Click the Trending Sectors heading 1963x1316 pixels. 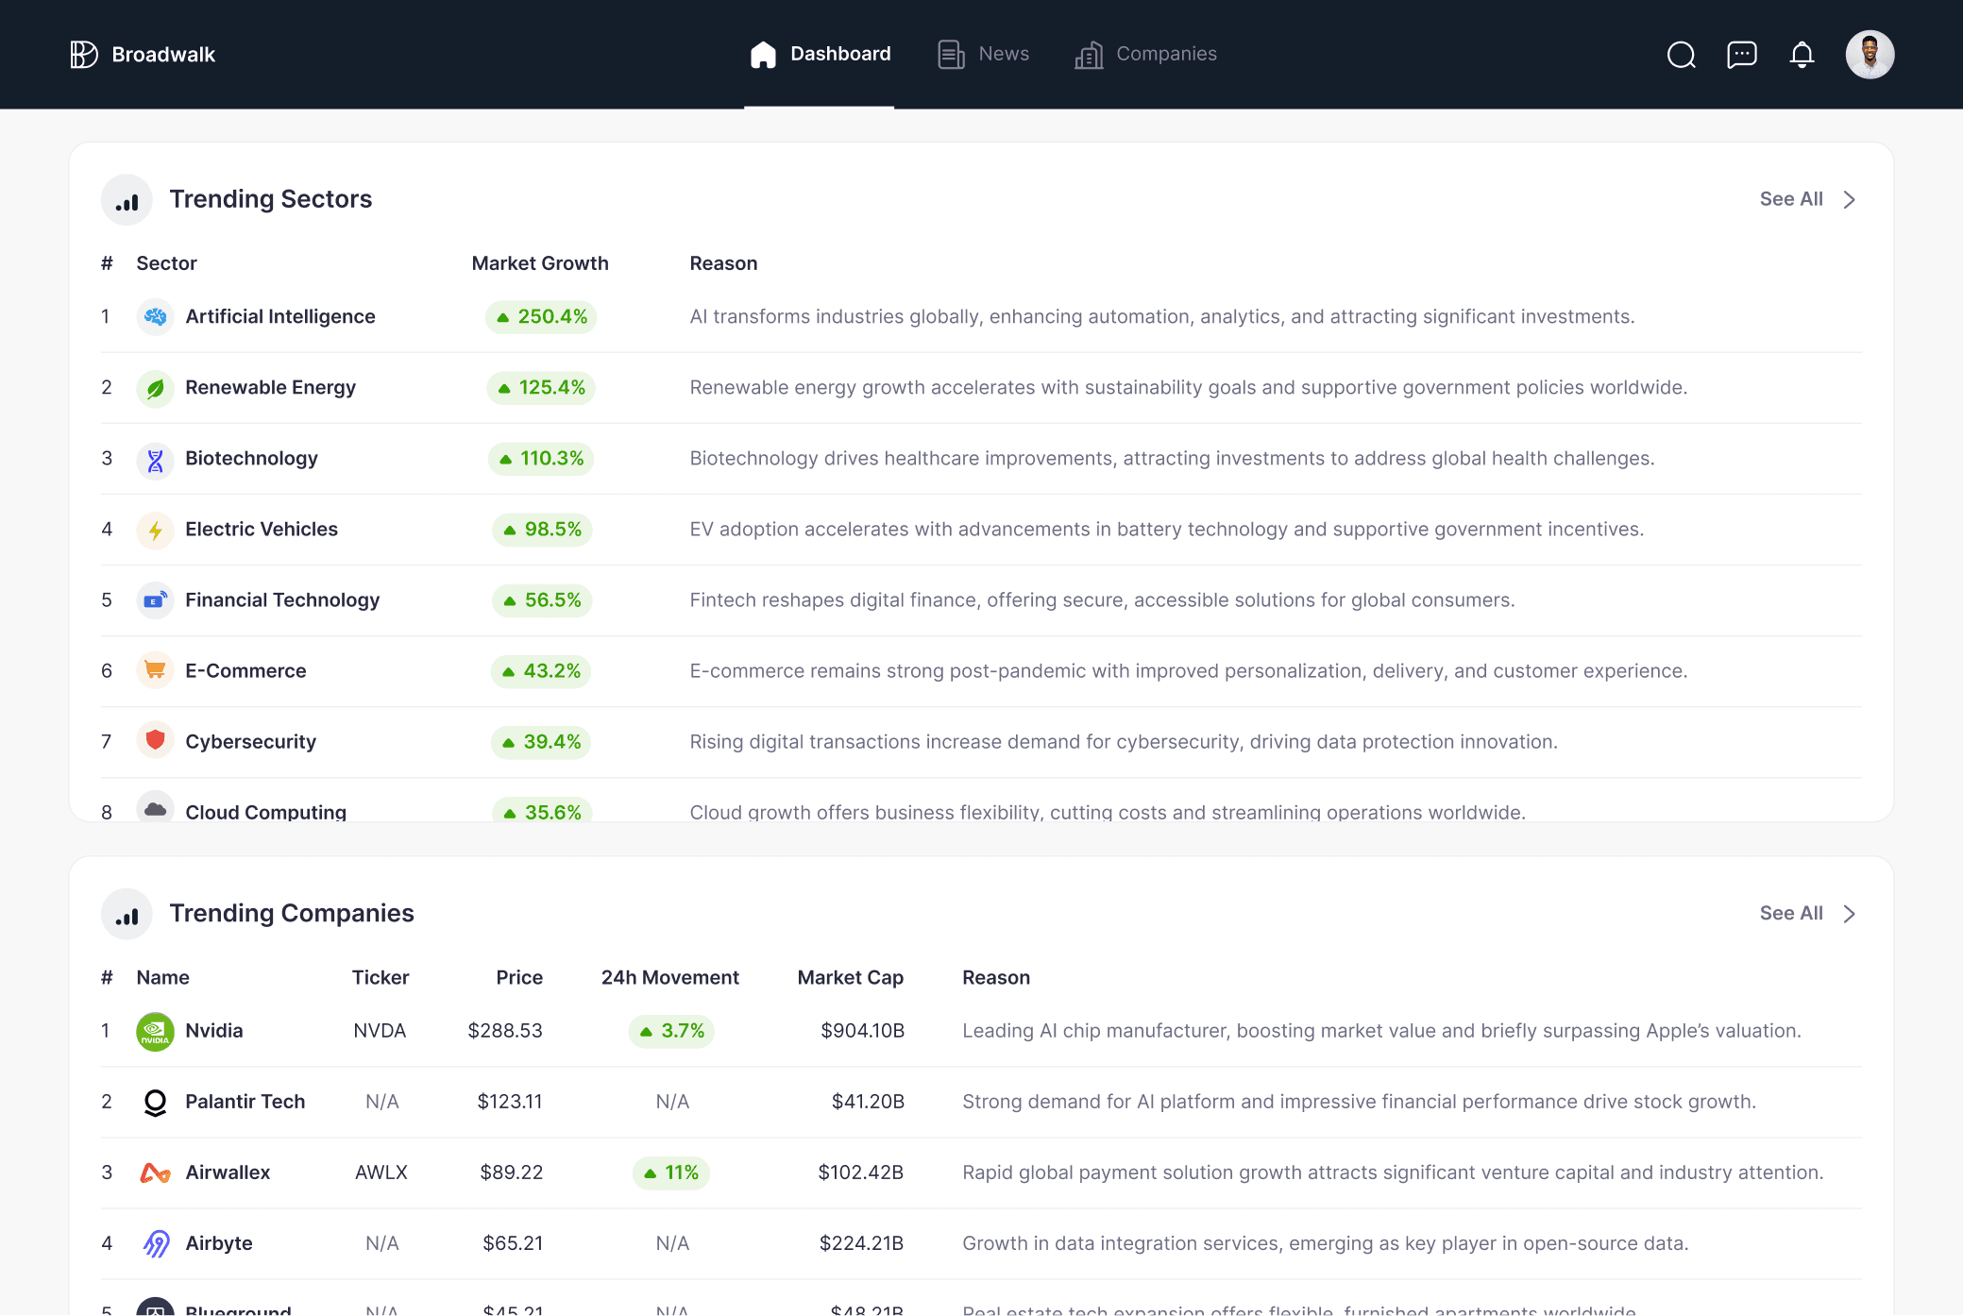pyautogui.click(x=271, y=199)
